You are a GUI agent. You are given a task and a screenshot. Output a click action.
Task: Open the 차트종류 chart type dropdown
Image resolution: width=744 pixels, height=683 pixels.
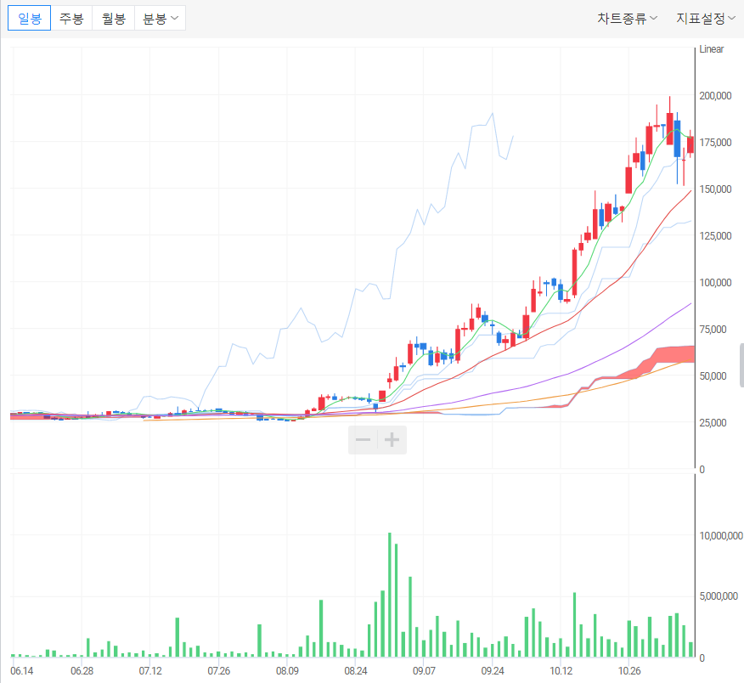627,19
